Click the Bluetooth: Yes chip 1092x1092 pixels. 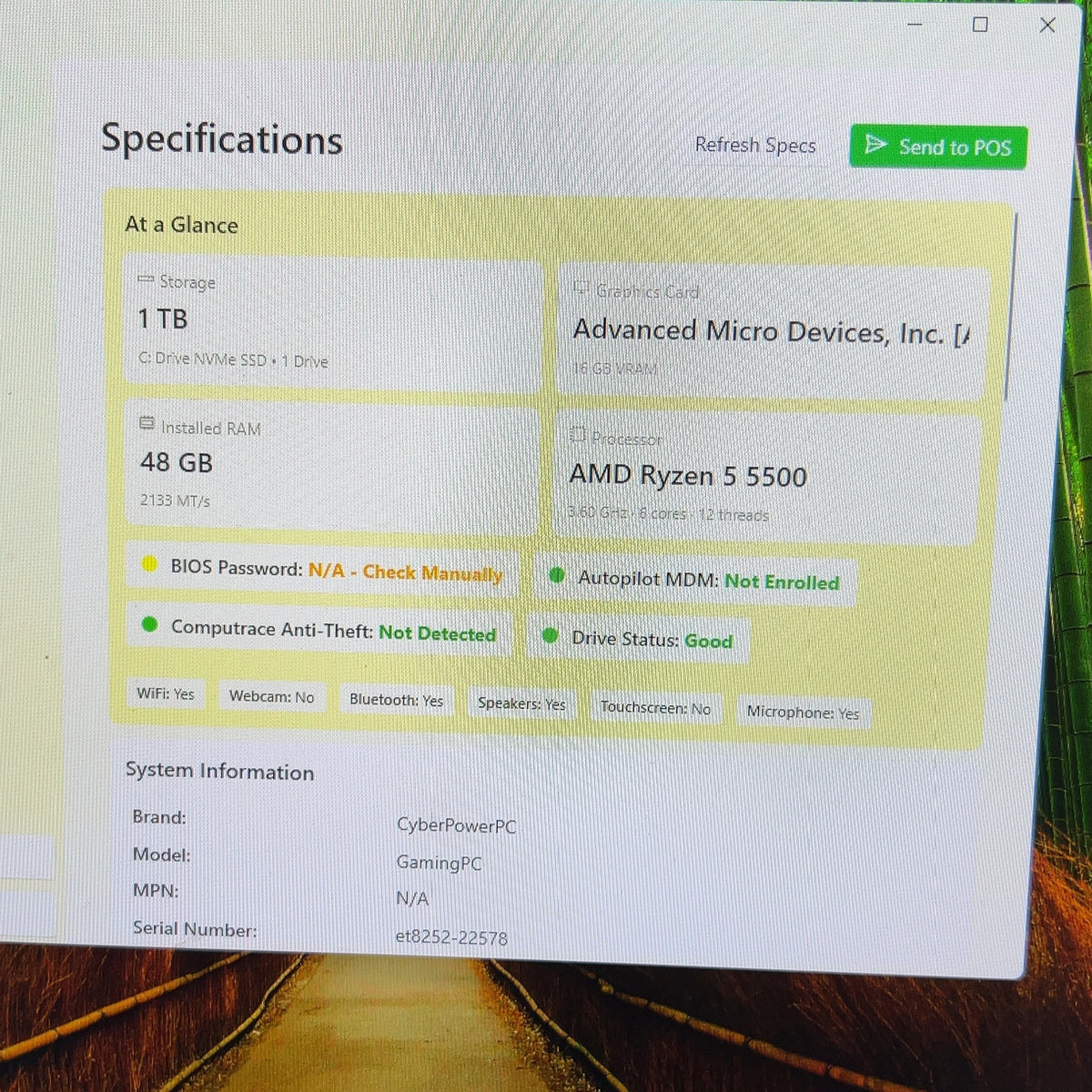pyautogui.click(x=396, y=700)
